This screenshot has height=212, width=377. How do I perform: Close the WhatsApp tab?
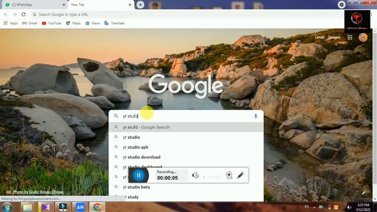pyautogui.click(x=64, y=5)
